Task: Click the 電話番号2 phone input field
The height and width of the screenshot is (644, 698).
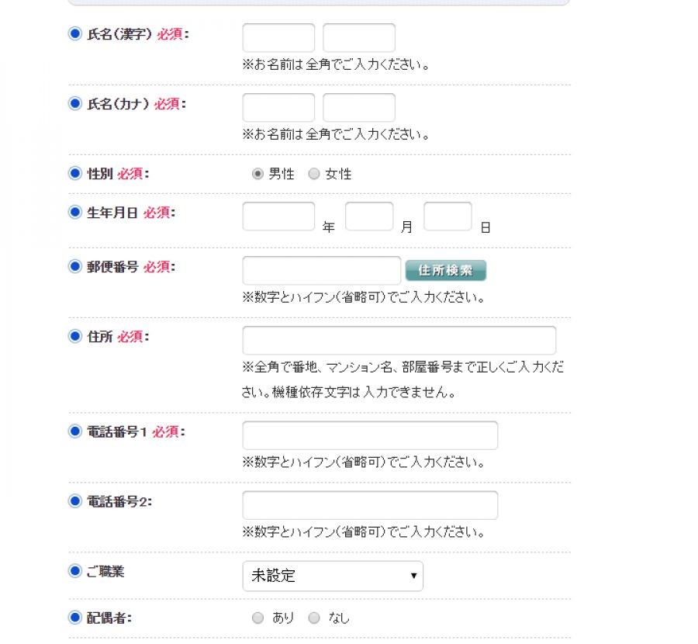Action: pos(370,505)
